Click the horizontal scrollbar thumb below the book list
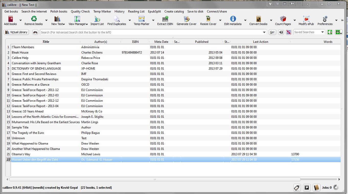Screen dimensions: 348x194 pyautogui.click(x=155, y=179)
